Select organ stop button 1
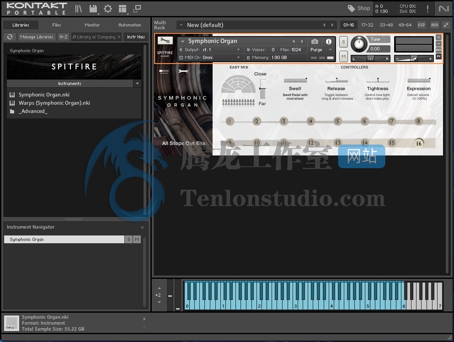The height and width of the screenshot is (342, 454). click(230, 121)
